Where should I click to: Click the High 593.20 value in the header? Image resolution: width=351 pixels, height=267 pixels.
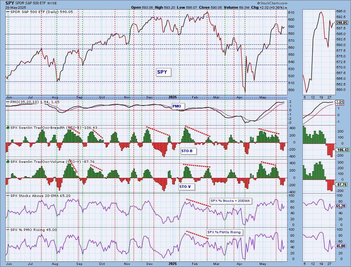click(x=165, y=7)
